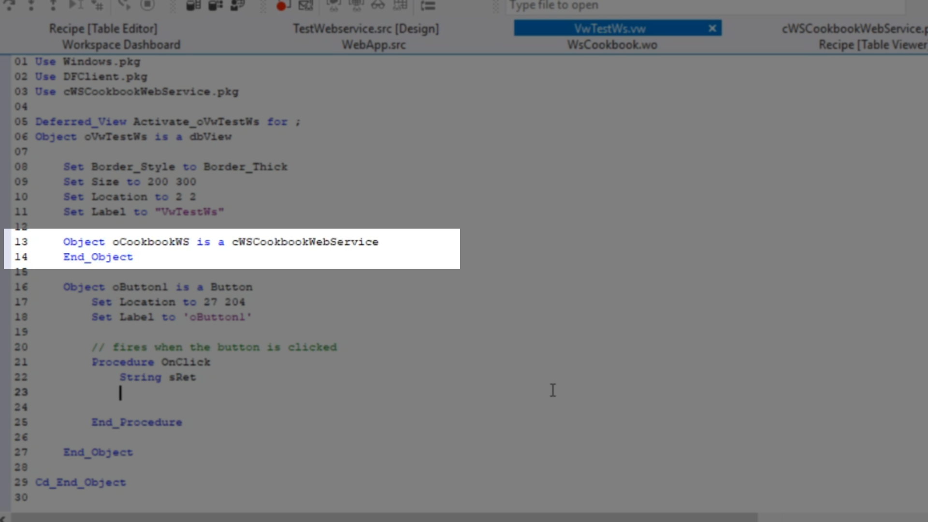Switch to Recipe [Table Viewer] tab
Screen dimensions: 928x522
[872, 44]
